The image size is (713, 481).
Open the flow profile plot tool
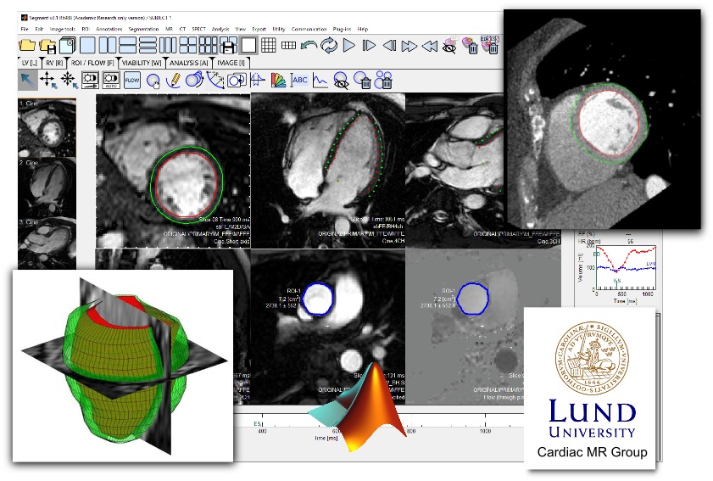click(x=258, y=80)
